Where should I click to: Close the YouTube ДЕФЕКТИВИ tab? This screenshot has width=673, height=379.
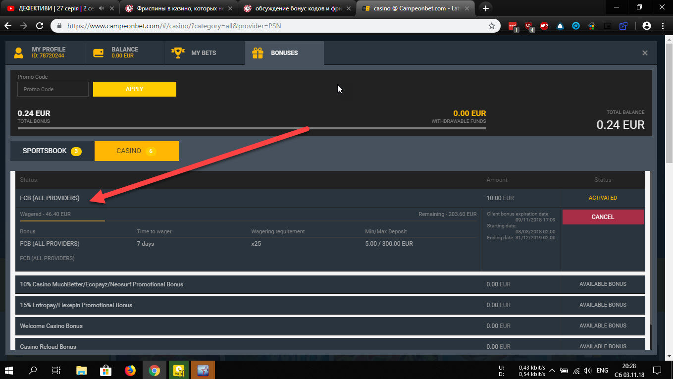click(112, 8)
